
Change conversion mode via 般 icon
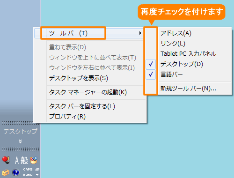point(24,160)
